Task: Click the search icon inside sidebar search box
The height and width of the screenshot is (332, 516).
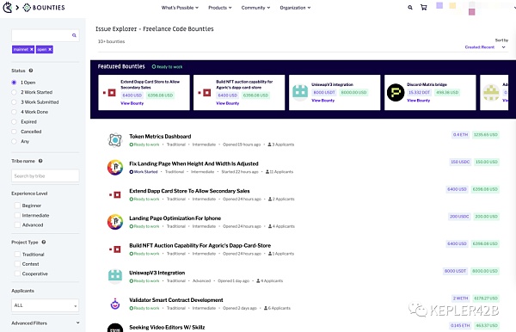Action: (74, 35)
